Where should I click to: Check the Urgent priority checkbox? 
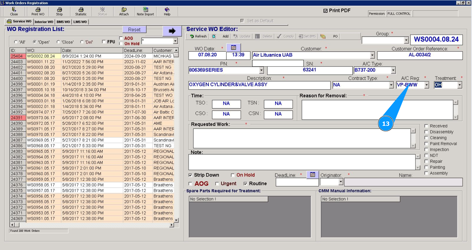[x=217, y=184]
